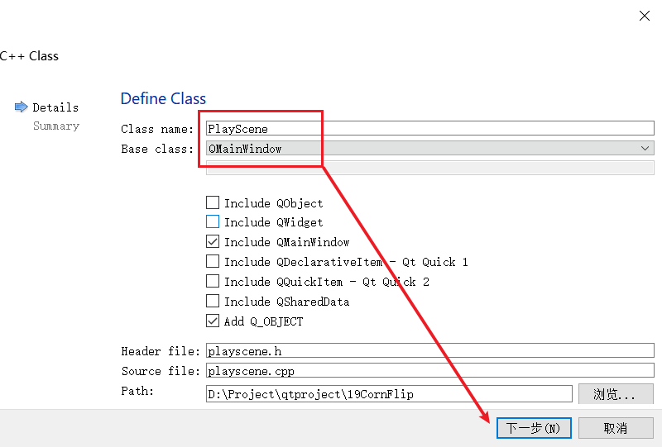Click the Base class label
Image resolution: width=662 pixels, height=447 pixels.
[x=157, y=149]
